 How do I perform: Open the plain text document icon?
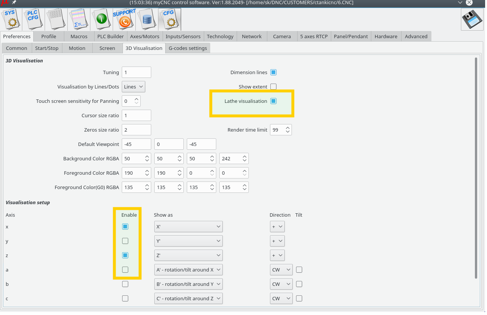[x=56, y=19]
